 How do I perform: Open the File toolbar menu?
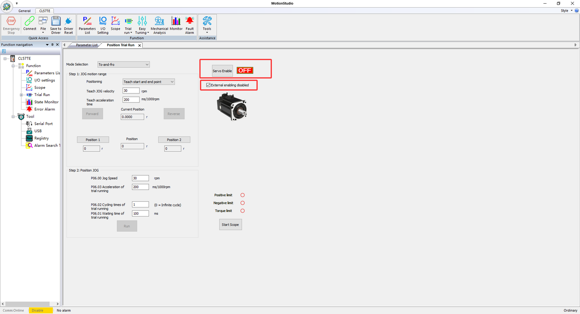coord(43,25)
